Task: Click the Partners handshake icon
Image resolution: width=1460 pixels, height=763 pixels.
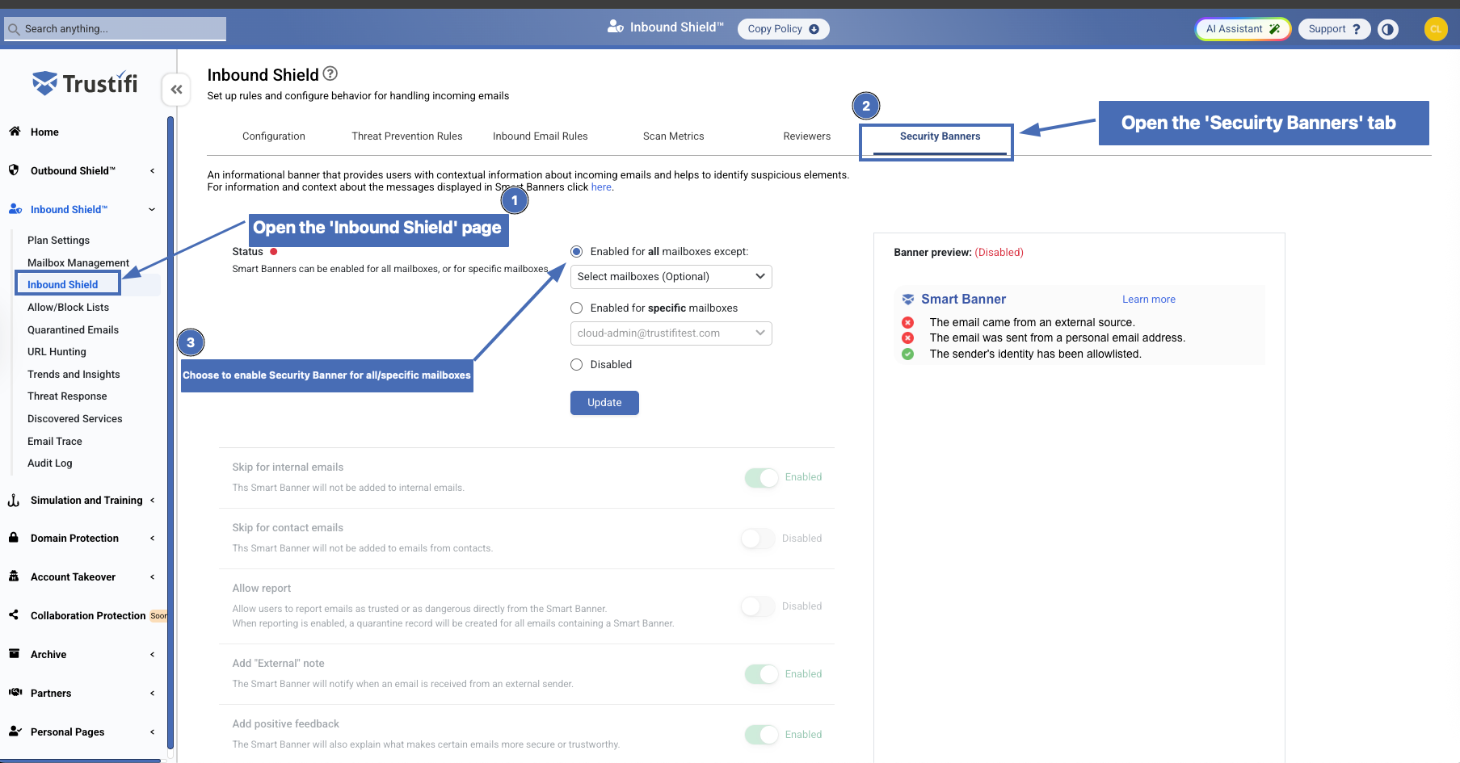Action: [x=15, y=693]
